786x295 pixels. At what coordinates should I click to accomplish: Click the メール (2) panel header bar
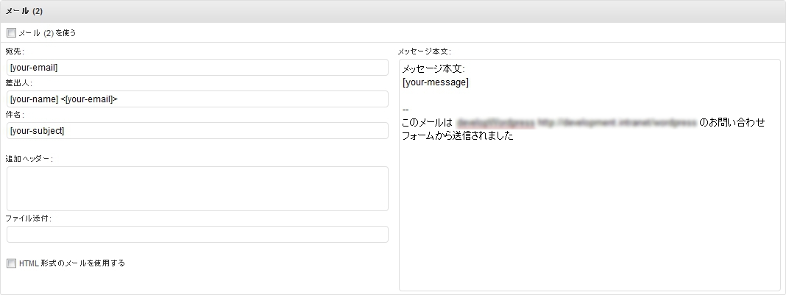click(x=393, y=11)
